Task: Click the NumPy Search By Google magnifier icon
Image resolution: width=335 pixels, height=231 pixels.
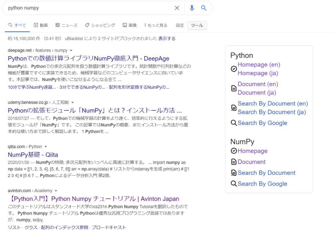Action: point(234,184)
